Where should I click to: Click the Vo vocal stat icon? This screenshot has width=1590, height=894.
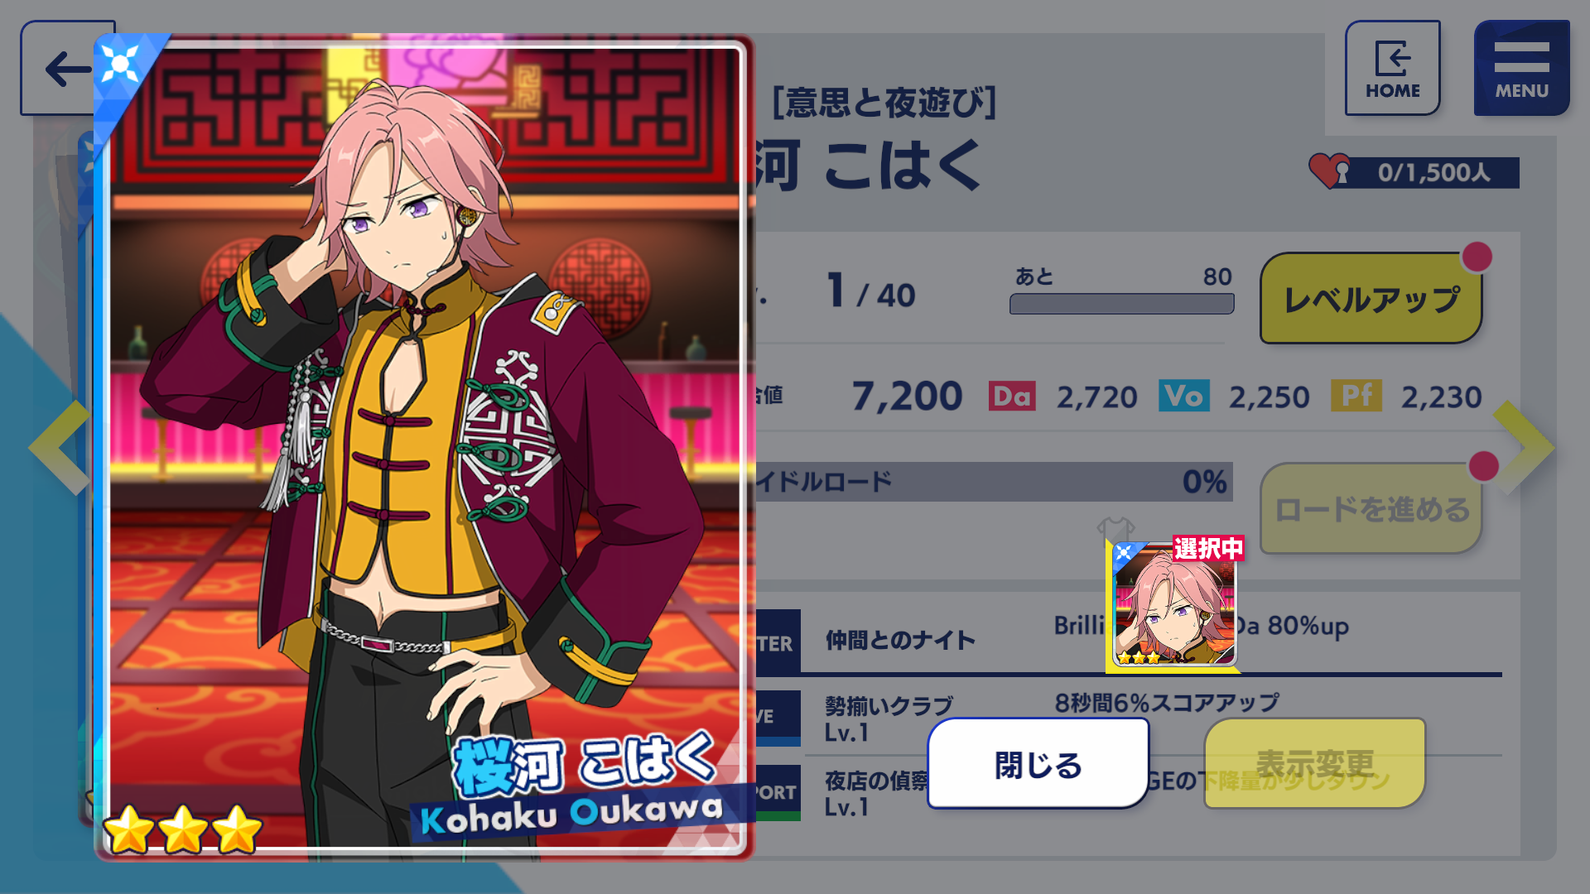(x=1184, y=397)
